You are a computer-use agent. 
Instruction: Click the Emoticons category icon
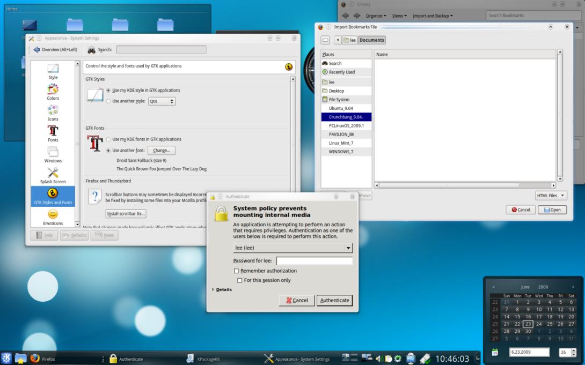53,214
